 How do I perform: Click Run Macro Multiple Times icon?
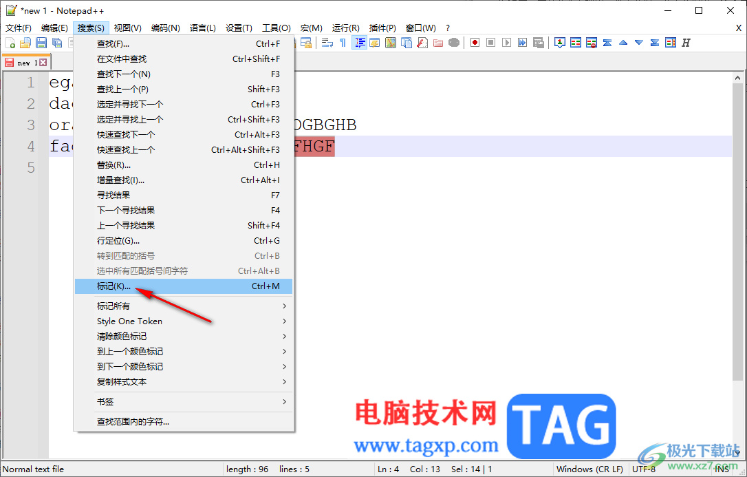pos(523,43)
